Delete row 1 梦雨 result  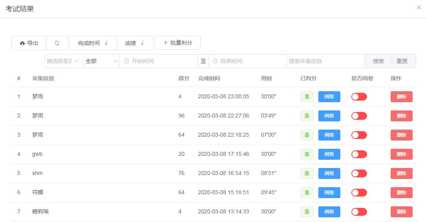click(x=402, y=97)
